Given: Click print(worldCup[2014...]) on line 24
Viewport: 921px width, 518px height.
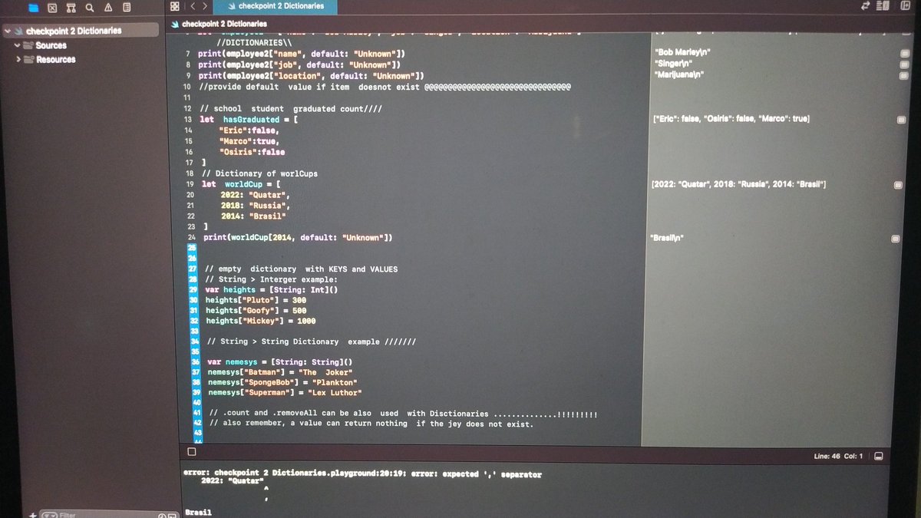Looking at the screenshot, I should [x=298, y=238].
